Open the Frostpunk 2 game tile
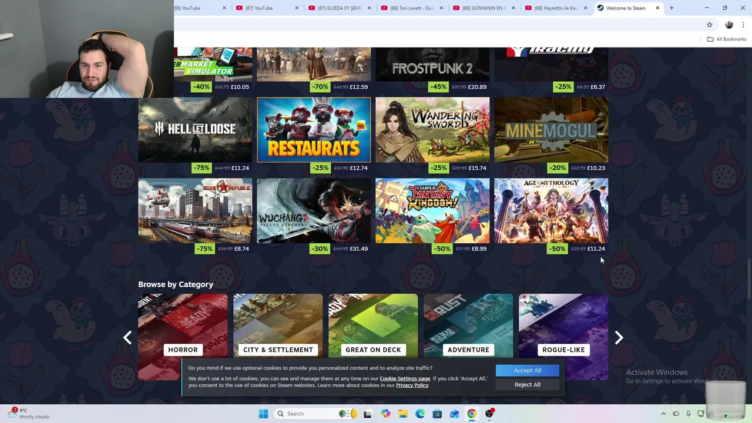752x423 pixels. click(x=432, y=64)
